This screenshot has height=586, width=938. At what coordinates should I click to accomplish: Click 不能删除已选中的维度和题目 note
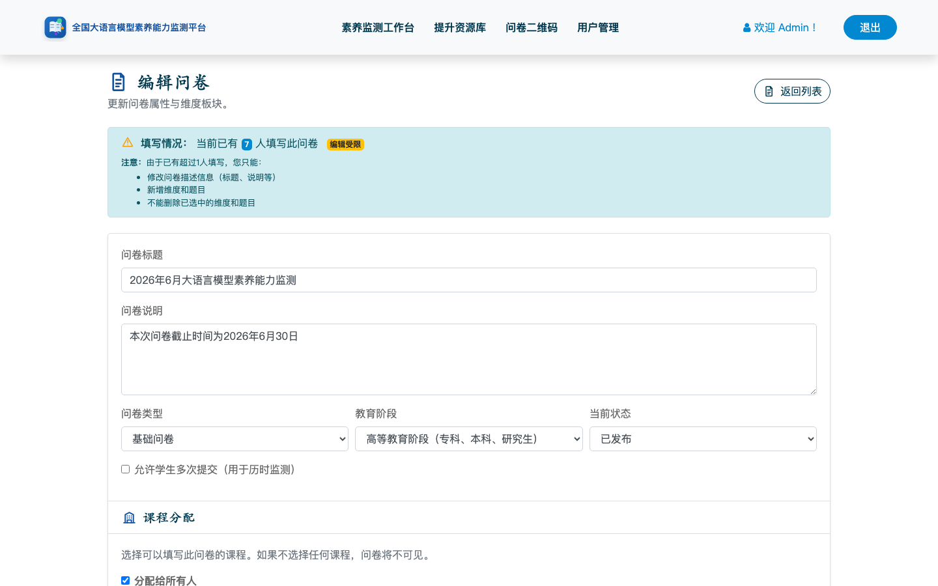(201, 202)
